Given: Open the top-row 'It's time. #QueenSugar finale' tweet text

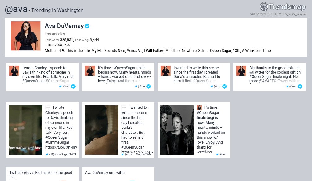Looking at the screenshot, I should [x=124, y=74].
